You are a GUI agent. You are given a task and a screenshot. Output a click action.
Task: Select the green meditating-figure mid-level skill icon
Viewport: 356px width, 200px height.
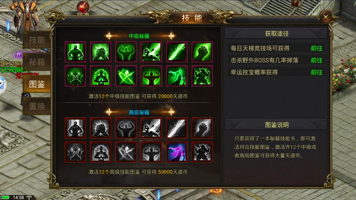(101, 76)
